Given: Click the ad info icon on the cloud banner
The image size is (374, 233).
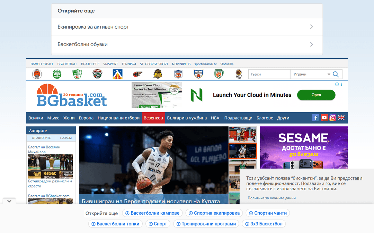Looking at the screenshot, I should coord(337,85).
